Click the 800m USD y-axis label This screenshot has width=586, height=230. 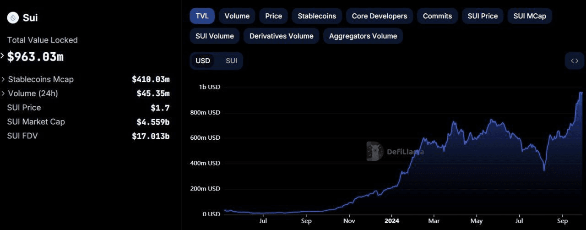[206, 112]
